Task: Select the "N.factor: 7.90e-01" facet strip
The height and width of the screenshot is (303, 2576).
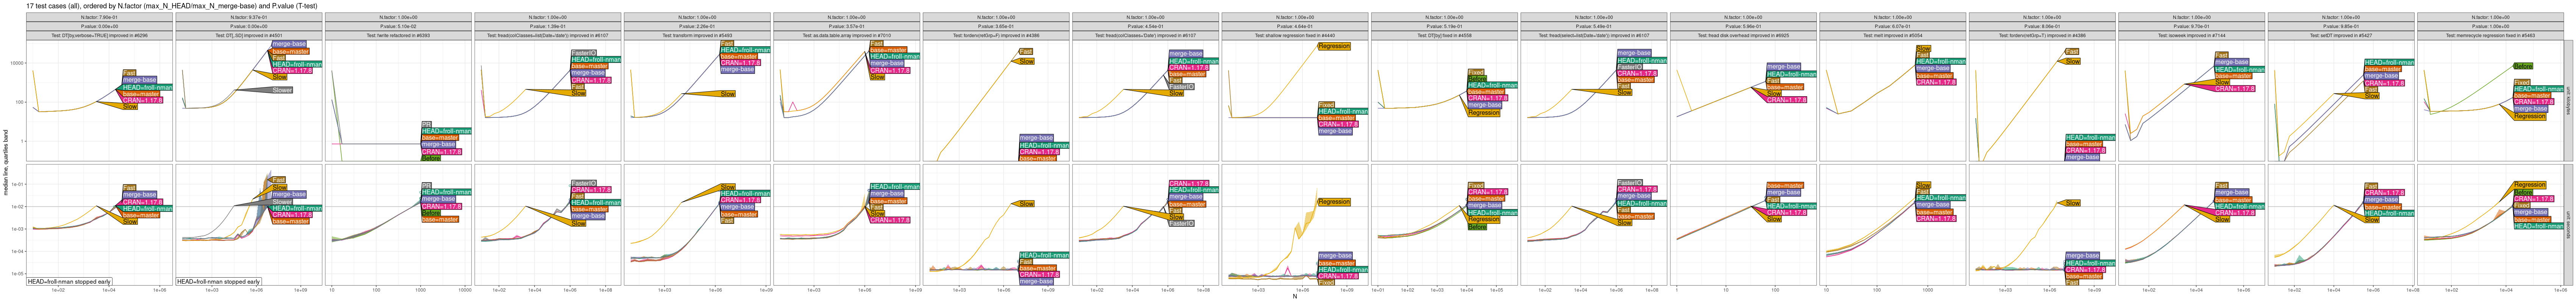Action: point(98,17)
